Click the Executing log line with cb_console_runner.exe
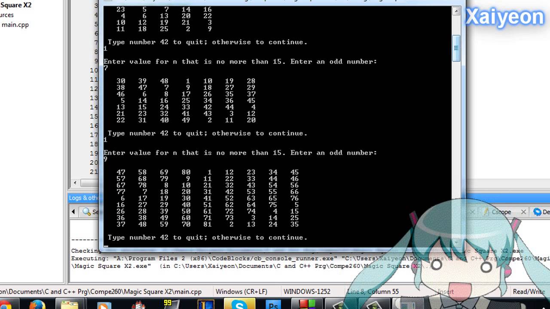Screen dimensions: 550x309 pos(310,258)
